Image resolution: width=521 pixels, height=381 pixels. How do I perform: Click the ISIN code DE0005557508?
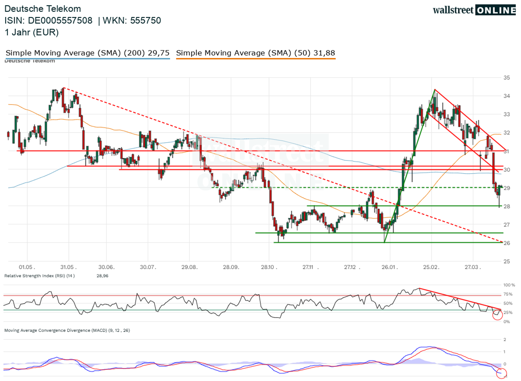[x=61, y=21]
